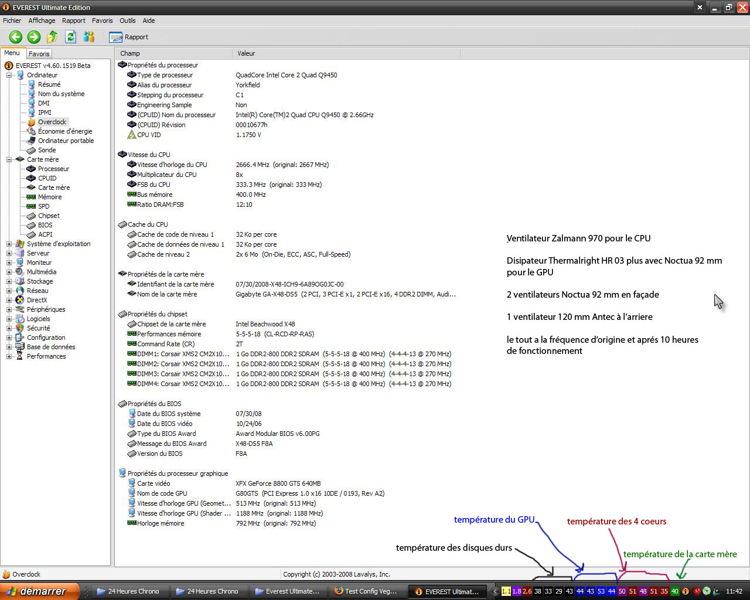Select Économie d'énergie tree item

[x=65, y=131]
